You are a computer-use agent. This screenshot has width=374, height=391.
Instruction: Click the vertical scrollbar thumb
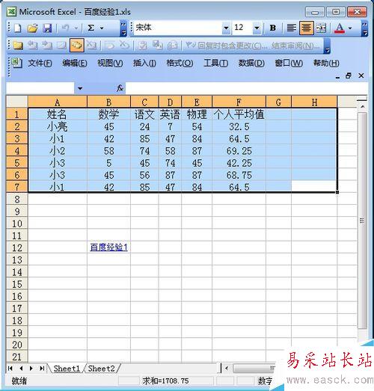pyautogui.click(x=363, y=221)
